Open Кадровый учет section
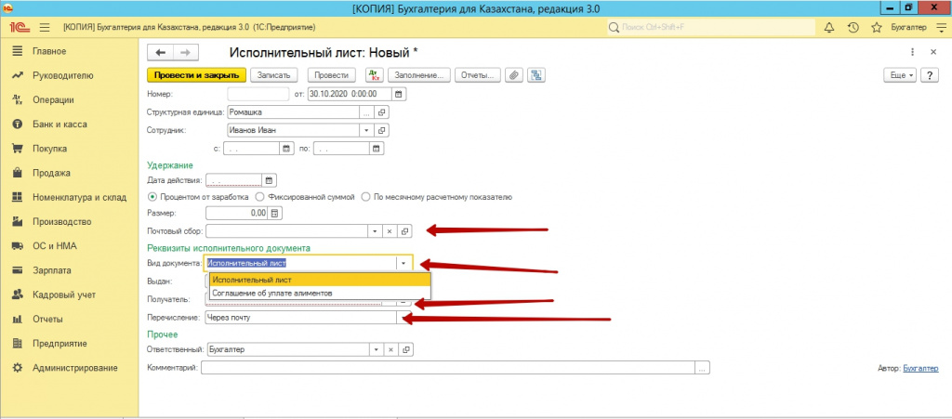The image size is (952, 419). pyautogui.click(x=64, y=295)
